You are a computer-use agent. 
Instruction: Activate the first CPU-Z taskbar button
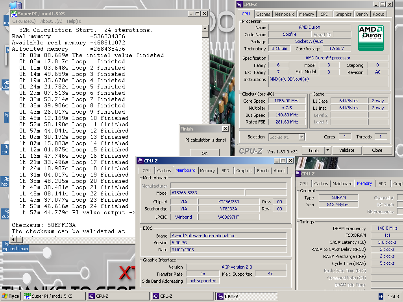(118, 296)
